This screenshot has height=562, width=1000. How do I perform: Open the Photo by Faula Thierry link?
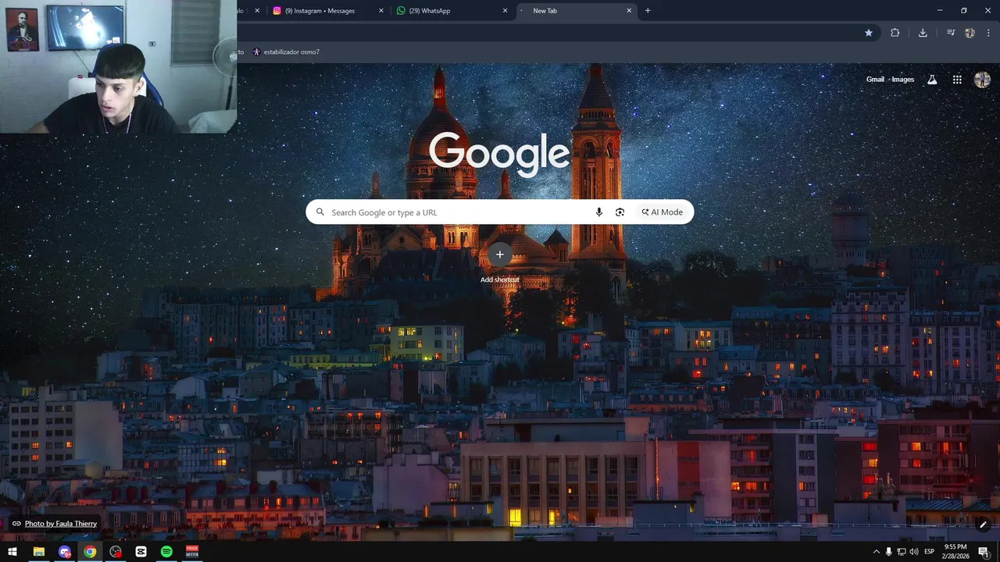coord(61,524)
